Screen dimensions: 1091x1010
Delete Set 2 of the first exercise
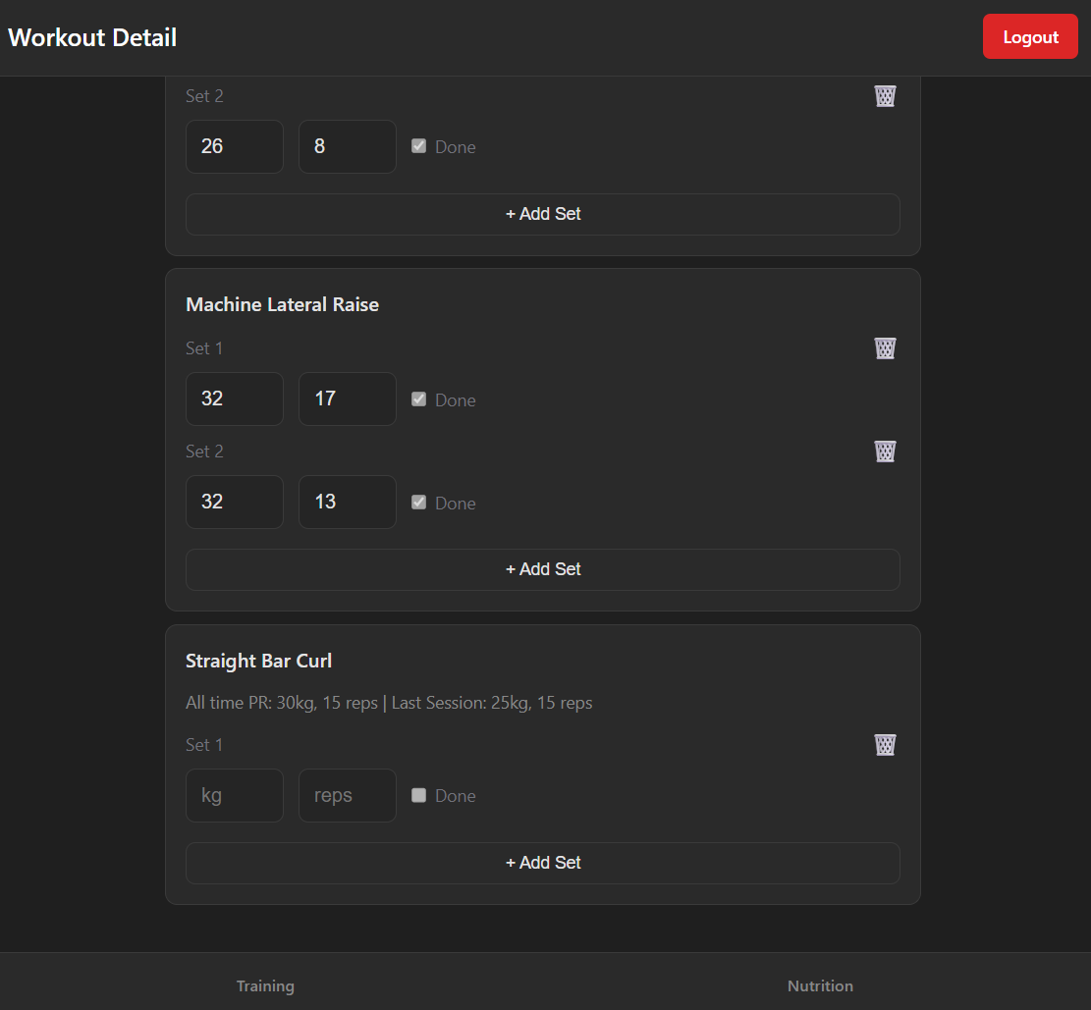click(885, 96)
